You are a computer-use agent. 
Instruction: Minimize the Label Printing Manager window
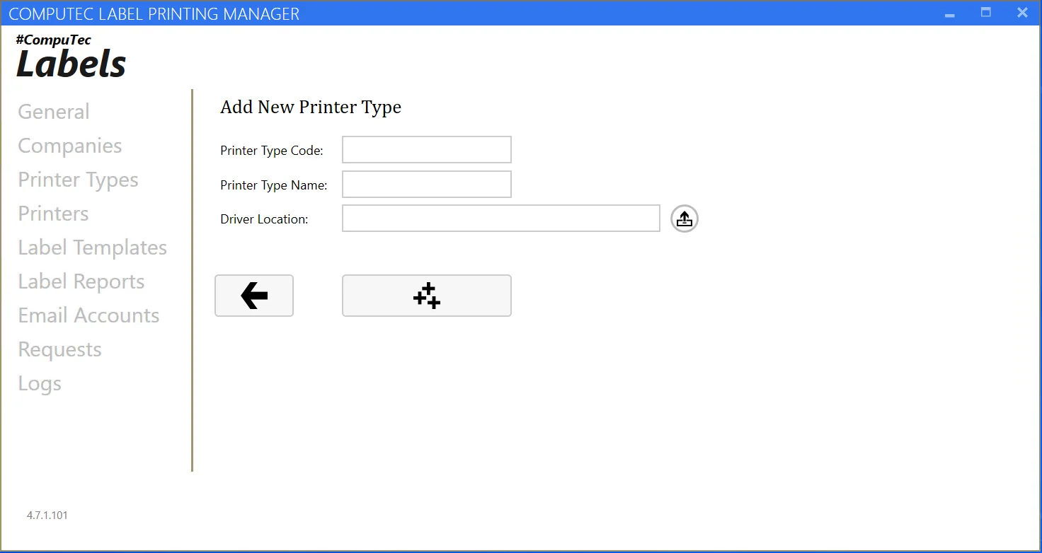pos(949,13)
